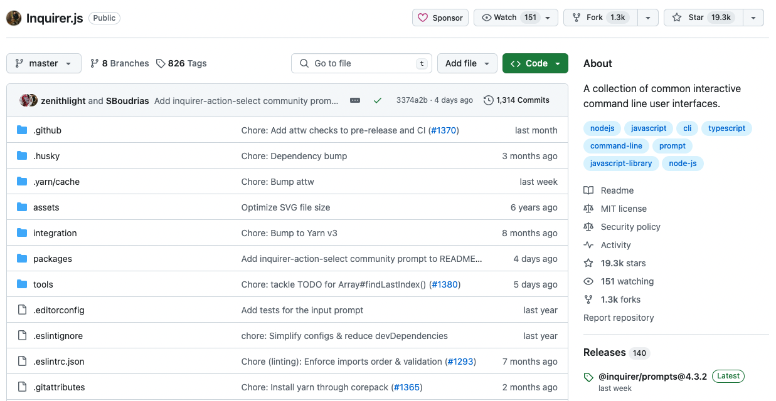Fork the repository using Fork button

tap(601, 18)
